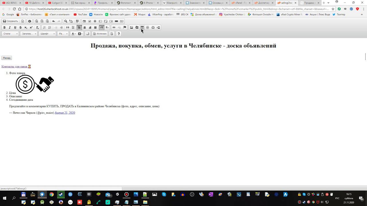Click the Show Blocks icon
The height and width of the screenshot is (206, 367).
88,34
